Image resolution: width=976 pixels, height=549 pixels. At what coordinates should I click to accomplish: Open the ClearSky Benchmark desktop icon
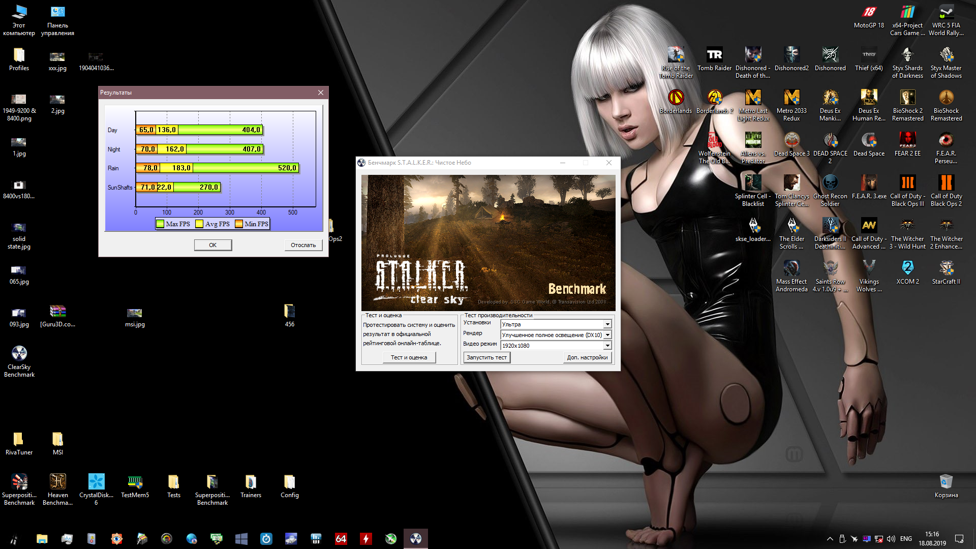[19, 354]
